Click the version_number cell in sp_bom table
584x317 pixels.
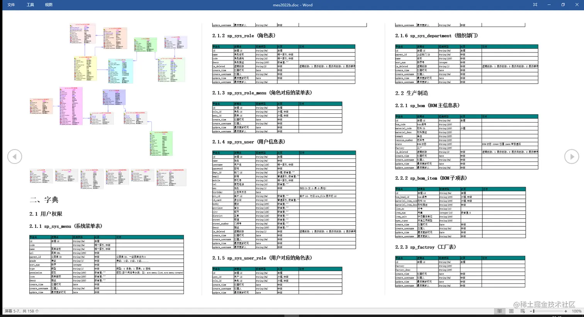click(406, 140)
